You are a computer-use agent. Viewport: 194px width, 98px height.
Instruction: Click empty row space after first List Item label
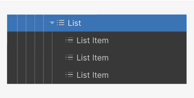tap(147, 40)
